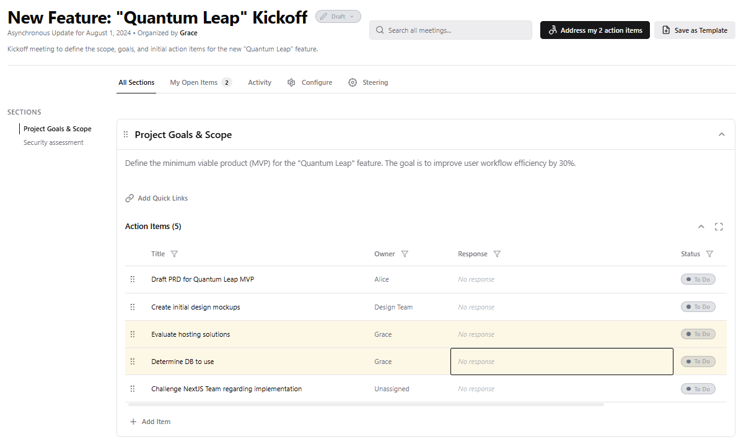The width and height of the screenshot is (741, 442).
Task: Open the Draft status dropdown
Action: pyautogui.click(x=338, y=17)
